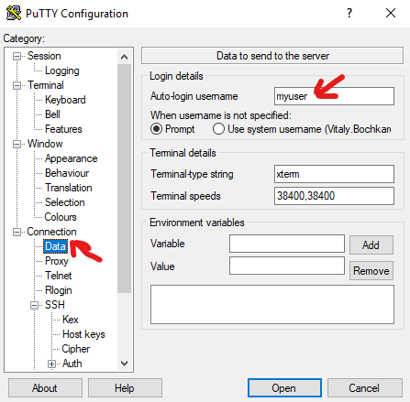Click the Open button
Screen dimensions: 410x402
click(284, 388)
